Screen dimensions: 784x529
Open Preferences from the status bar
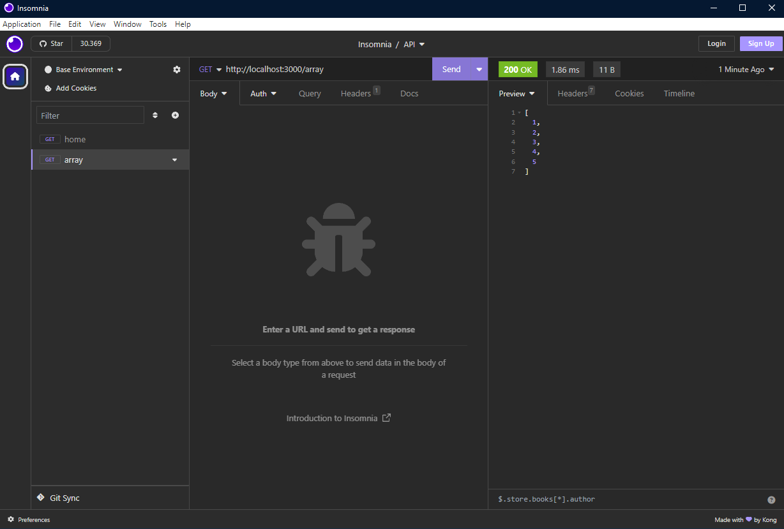tap(28, 519)
